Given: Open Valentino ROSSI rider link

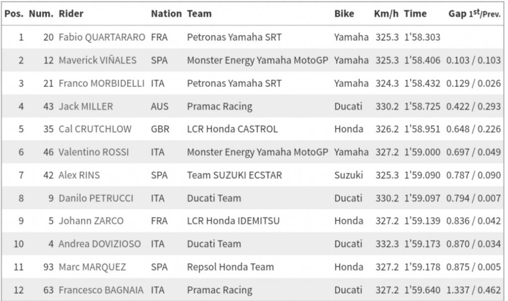Looking at the screenshot, I should point(94,152).
